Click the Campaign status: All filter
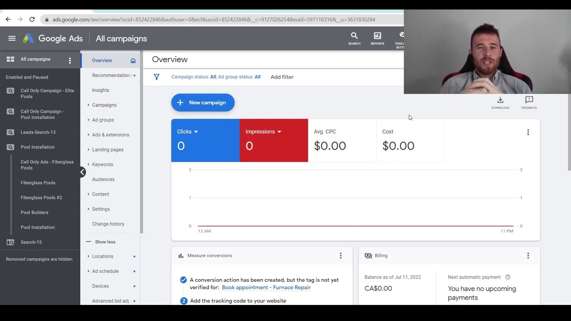 tap(194, 77)
